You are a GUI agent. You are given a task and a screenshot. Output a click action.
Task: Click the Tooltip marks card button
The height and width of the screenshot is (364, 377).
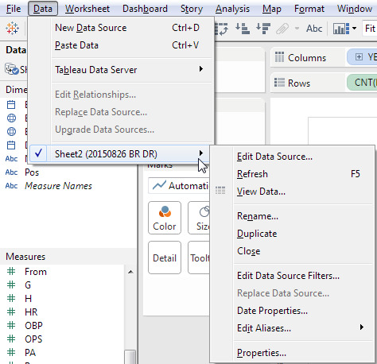click(x=199, y=258)
